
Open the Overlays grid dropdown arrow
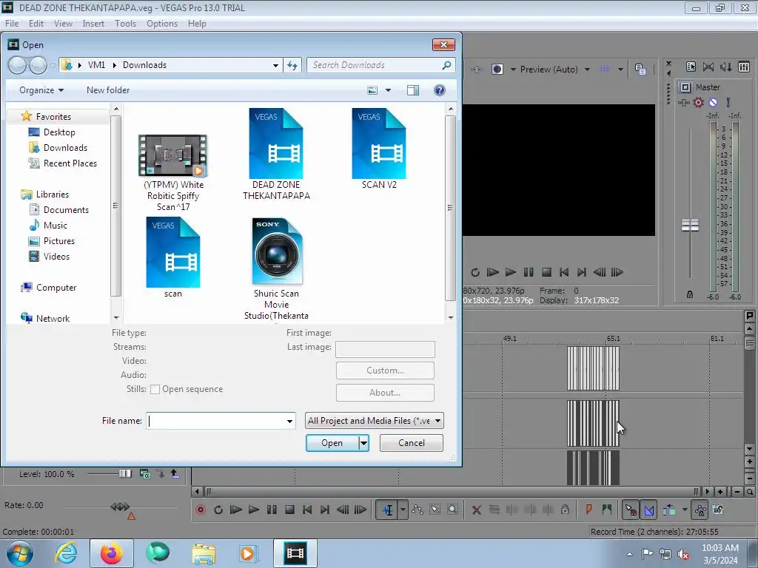620,70
